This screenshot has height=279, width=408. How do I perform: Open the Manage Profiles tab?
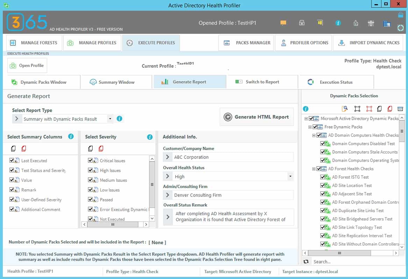tap(92, 43)
